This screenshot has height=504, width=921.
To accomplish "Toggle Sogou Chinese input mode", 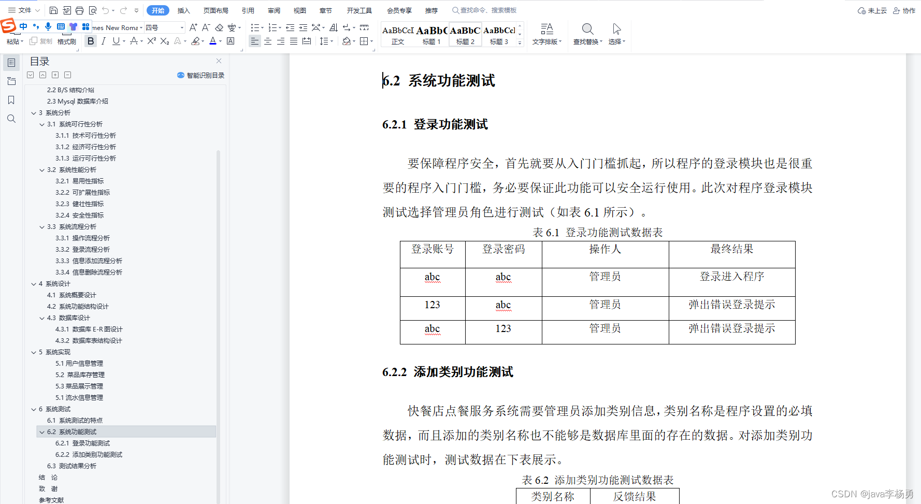I will pos(23,26).
